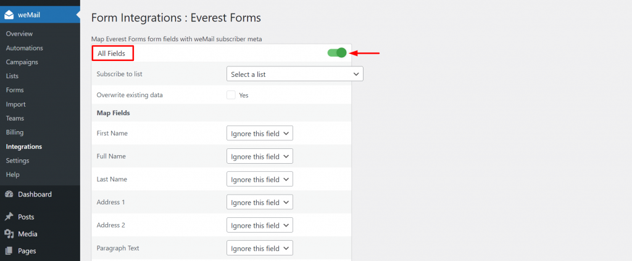
Task: Open the Dashboard menu label
Action: 35,195
